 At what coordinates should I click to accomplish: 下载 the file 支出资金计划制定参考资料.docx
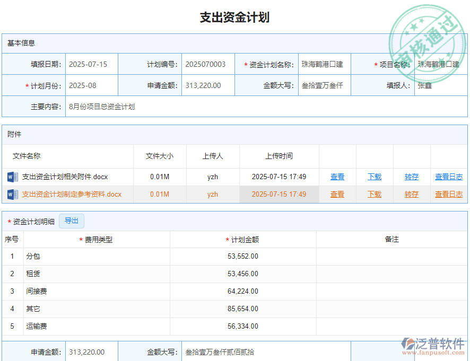374,194
